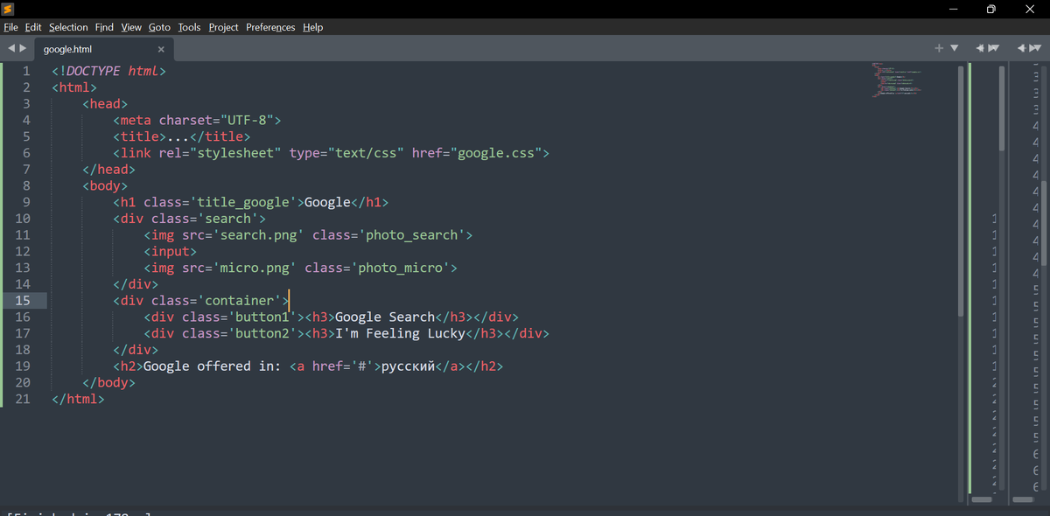Image resolution: width=1050 pixels, height=516 pixels.
Task: Click the middle pane's previous-tab arrow
Action: pyautogui.click(x=981, y=48)
